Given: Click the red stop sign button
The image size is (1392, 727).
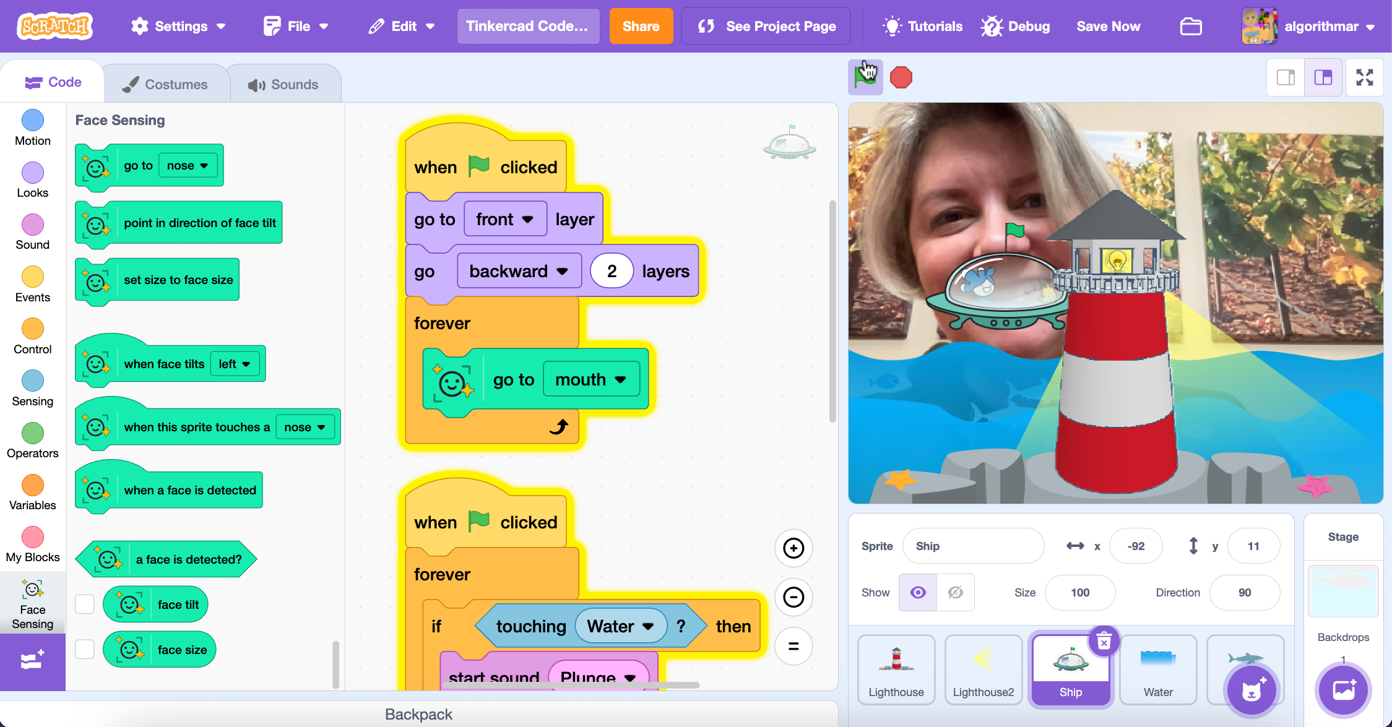Looking at the screenshot, I should (x=901, y=77).
